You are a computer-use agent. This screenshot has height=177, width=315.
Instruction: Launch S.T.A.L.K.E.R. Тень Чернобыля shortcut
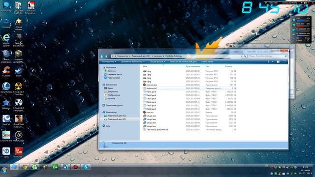coord(19,88)
